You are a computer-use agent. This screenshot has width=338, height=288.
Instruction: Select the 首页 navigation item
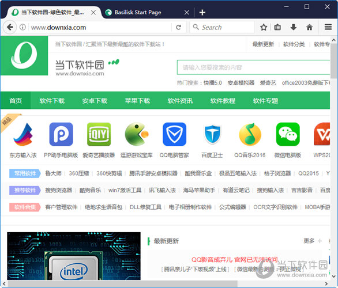[x=16, y=101]
